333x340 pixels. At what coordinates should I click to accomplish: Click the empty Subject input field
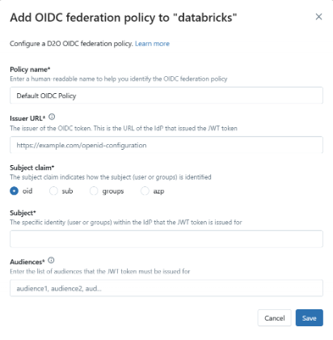tap(166, 239)
